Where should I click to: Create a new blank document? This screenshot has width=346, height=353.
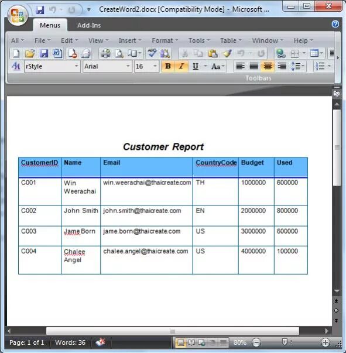[x=16, y=54]
